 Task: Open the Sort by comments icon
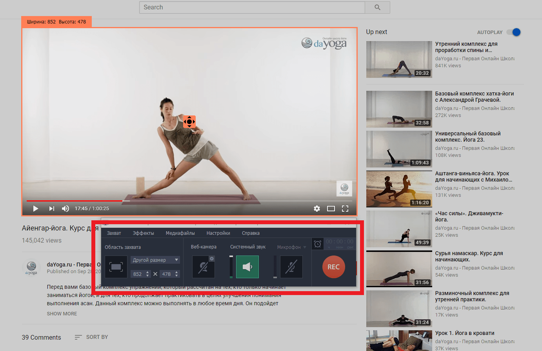pyautogui.click(x=78, y=337)
